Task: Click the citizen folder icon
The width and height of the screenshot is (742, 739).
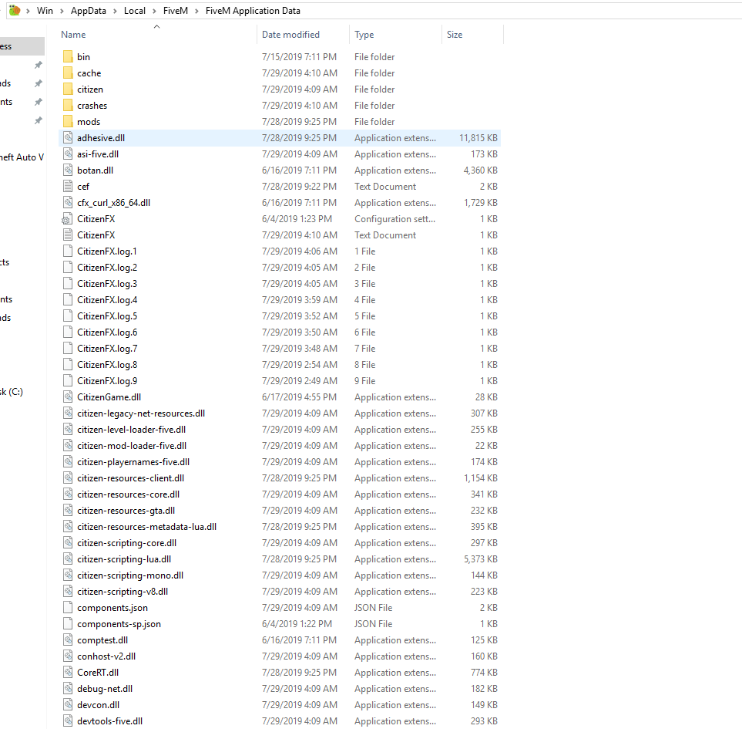Action: tap(68, 89)
